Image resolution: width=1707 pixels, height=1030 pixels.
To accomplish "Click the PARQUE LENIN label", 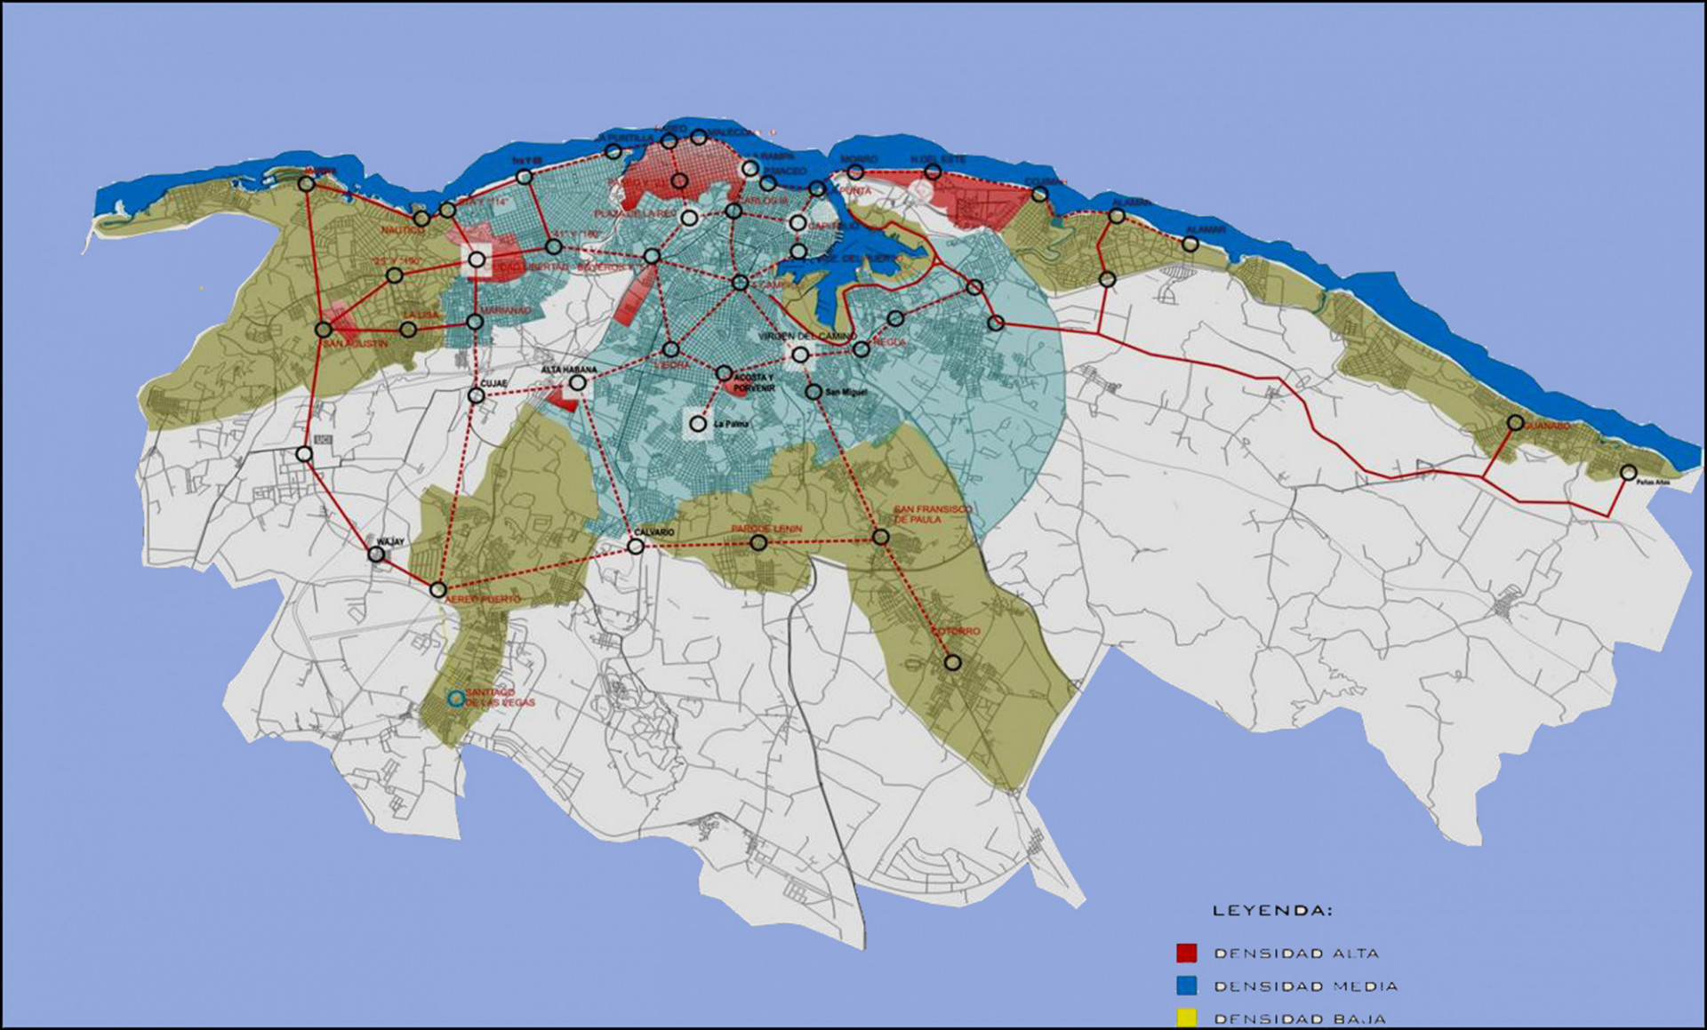I will tap(766, 530).
